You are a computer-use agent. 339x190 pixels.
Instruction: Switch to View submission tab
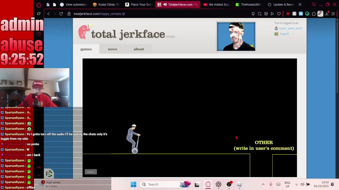pyautogui.click(x=73, y=4)
